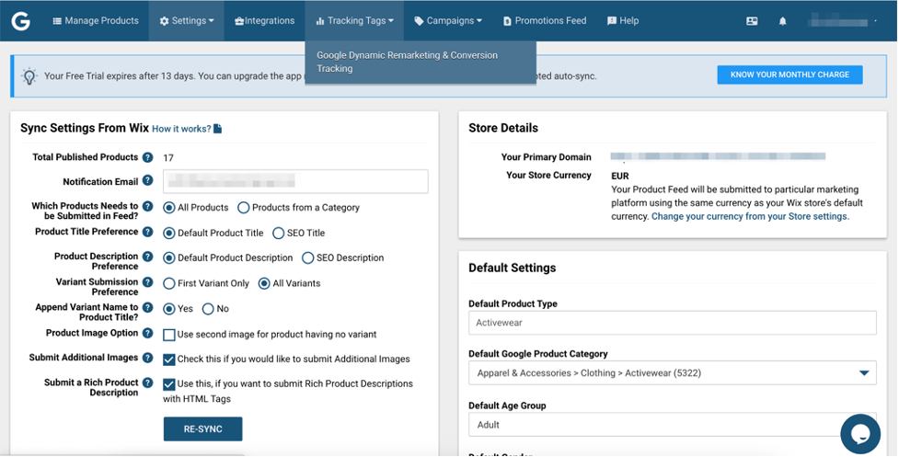Click the blurred primary domain value
899x457 pixels.
(x=718, y=156)
